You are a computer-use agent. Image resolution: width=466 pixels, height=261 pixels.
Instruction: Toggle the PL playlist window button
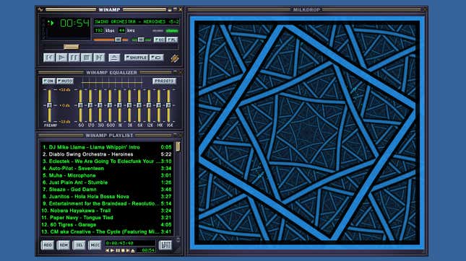[172, 40]
